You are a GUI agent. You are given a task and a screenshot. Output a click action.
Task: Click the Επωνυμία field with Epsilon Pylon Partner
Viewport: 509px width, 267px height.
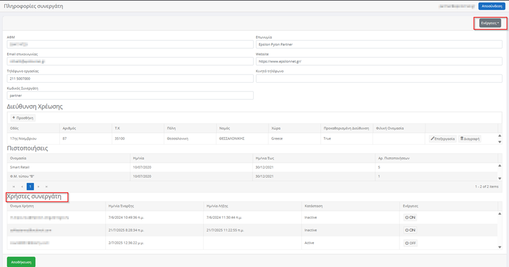(378, 44)
